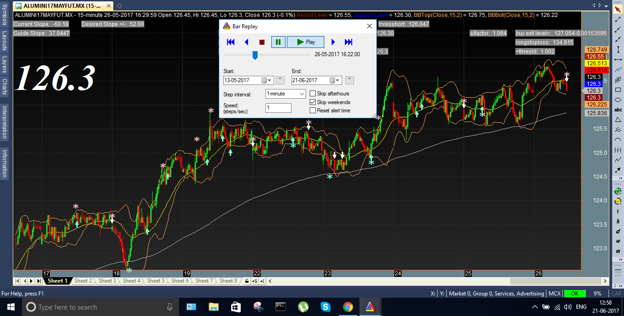Switch to hourly 'h' interval
Screen dimensions: 624x316
(618, 221)
